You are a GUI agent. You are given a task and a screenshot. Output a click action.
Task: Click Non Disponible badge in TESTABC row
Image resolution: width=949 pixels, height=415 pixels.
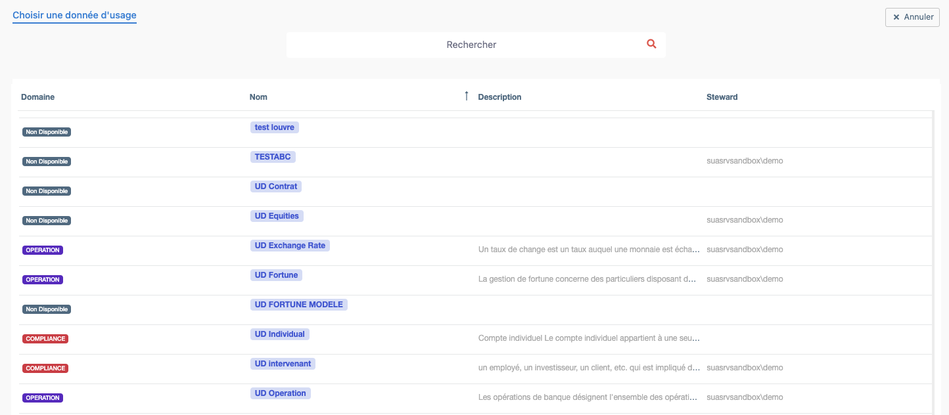tap(47, 162)
